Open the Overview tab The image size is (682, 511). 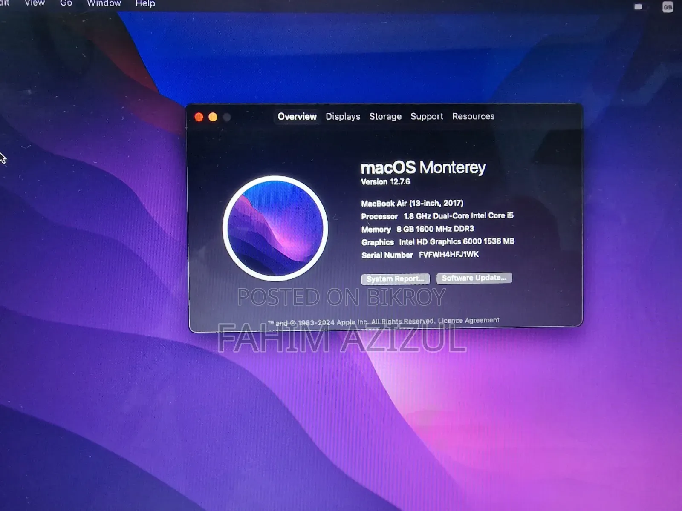[x=297, y=117]
